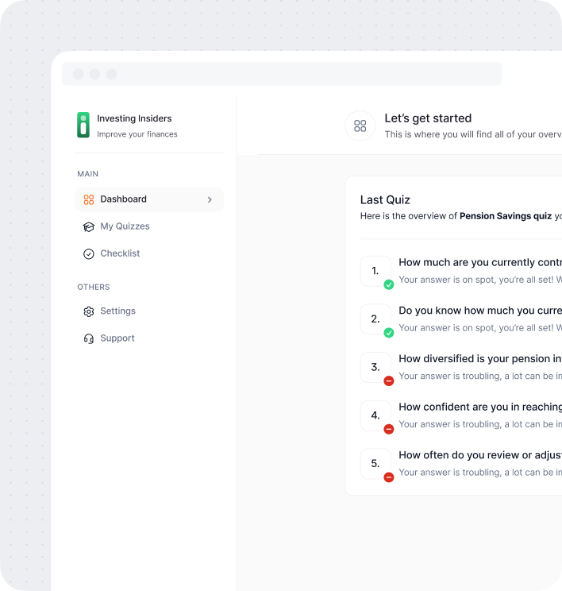Click the Investing Insiders green logo

tap(83, 125)
